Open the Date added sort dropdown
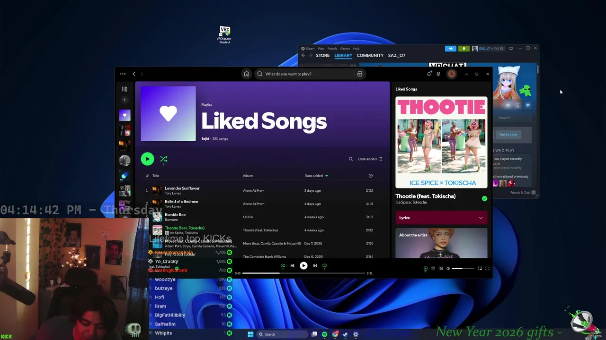The image size is (606, 340). 370,159
